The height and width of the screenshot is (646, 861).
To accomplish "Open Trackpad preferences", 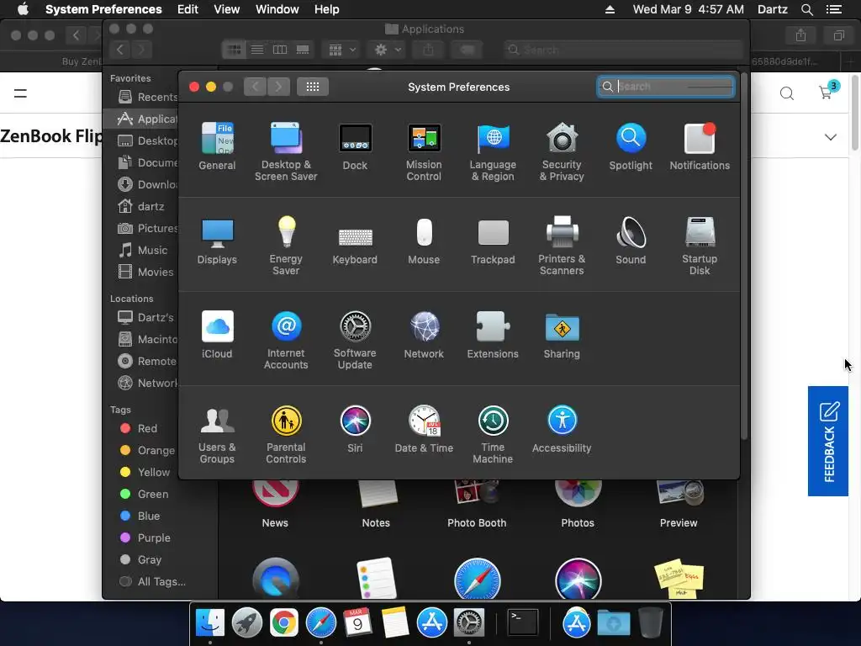I will click(493, 241).
